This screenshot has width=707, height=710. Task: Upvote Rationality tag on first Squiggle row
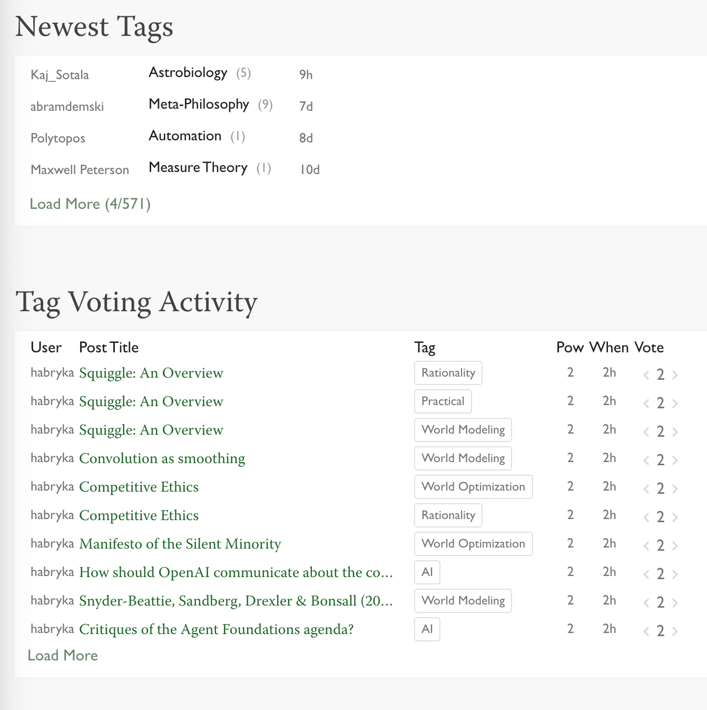click(675, 375)
